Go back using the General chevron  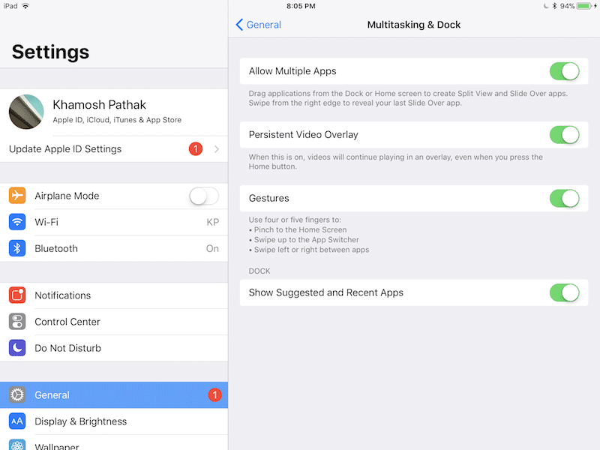tap(240, 25)
